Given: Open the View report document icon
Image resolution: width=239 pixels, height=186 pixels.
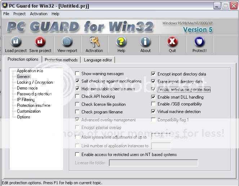Looking at the screenshot, I should (x=67, y=42).
